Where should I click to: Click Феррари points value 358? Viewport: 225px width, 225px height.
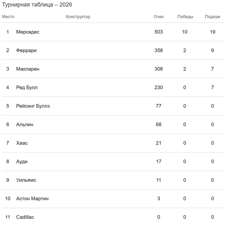(x=159, y=51)
